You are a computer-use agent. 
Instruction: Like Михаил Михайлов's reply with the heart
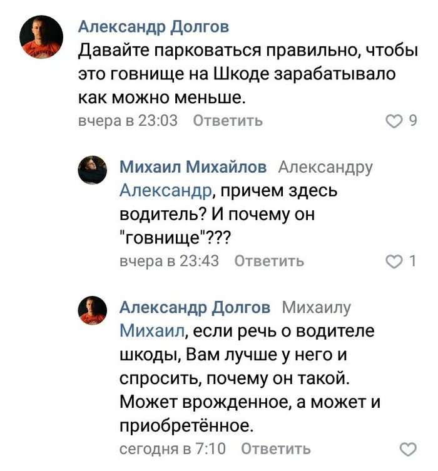pyautogui.click(x=394, y=261)
